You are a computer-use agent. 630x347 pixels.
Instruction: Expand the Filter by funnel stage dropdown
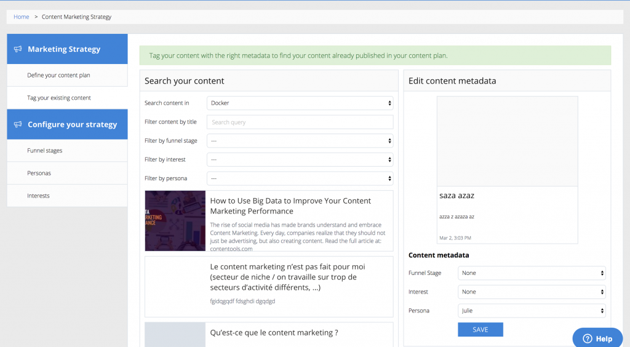pyautogui.click(x=300, y=141)
